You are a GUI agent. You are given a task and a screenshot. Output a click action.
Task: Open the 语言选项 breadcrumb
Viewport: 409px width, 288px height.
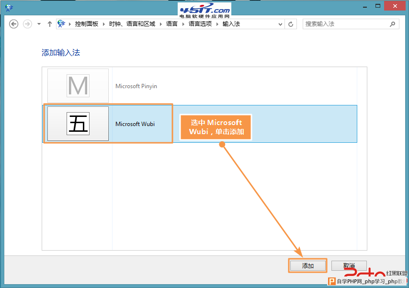200,24
